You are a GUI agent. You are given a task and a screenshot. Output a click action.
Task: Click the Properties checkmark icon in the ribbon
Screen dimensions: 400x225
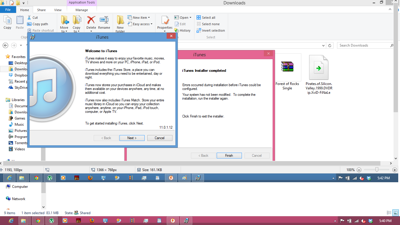tap(165, 21)
